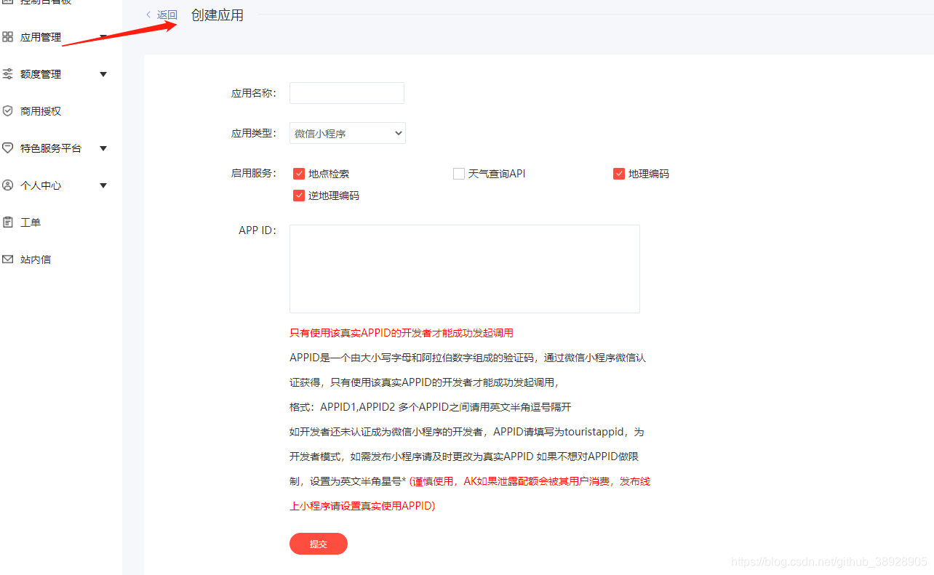Select the 额度管理 menu entry
This screenshot has height=575, width=934.
[x=40, y=73]
